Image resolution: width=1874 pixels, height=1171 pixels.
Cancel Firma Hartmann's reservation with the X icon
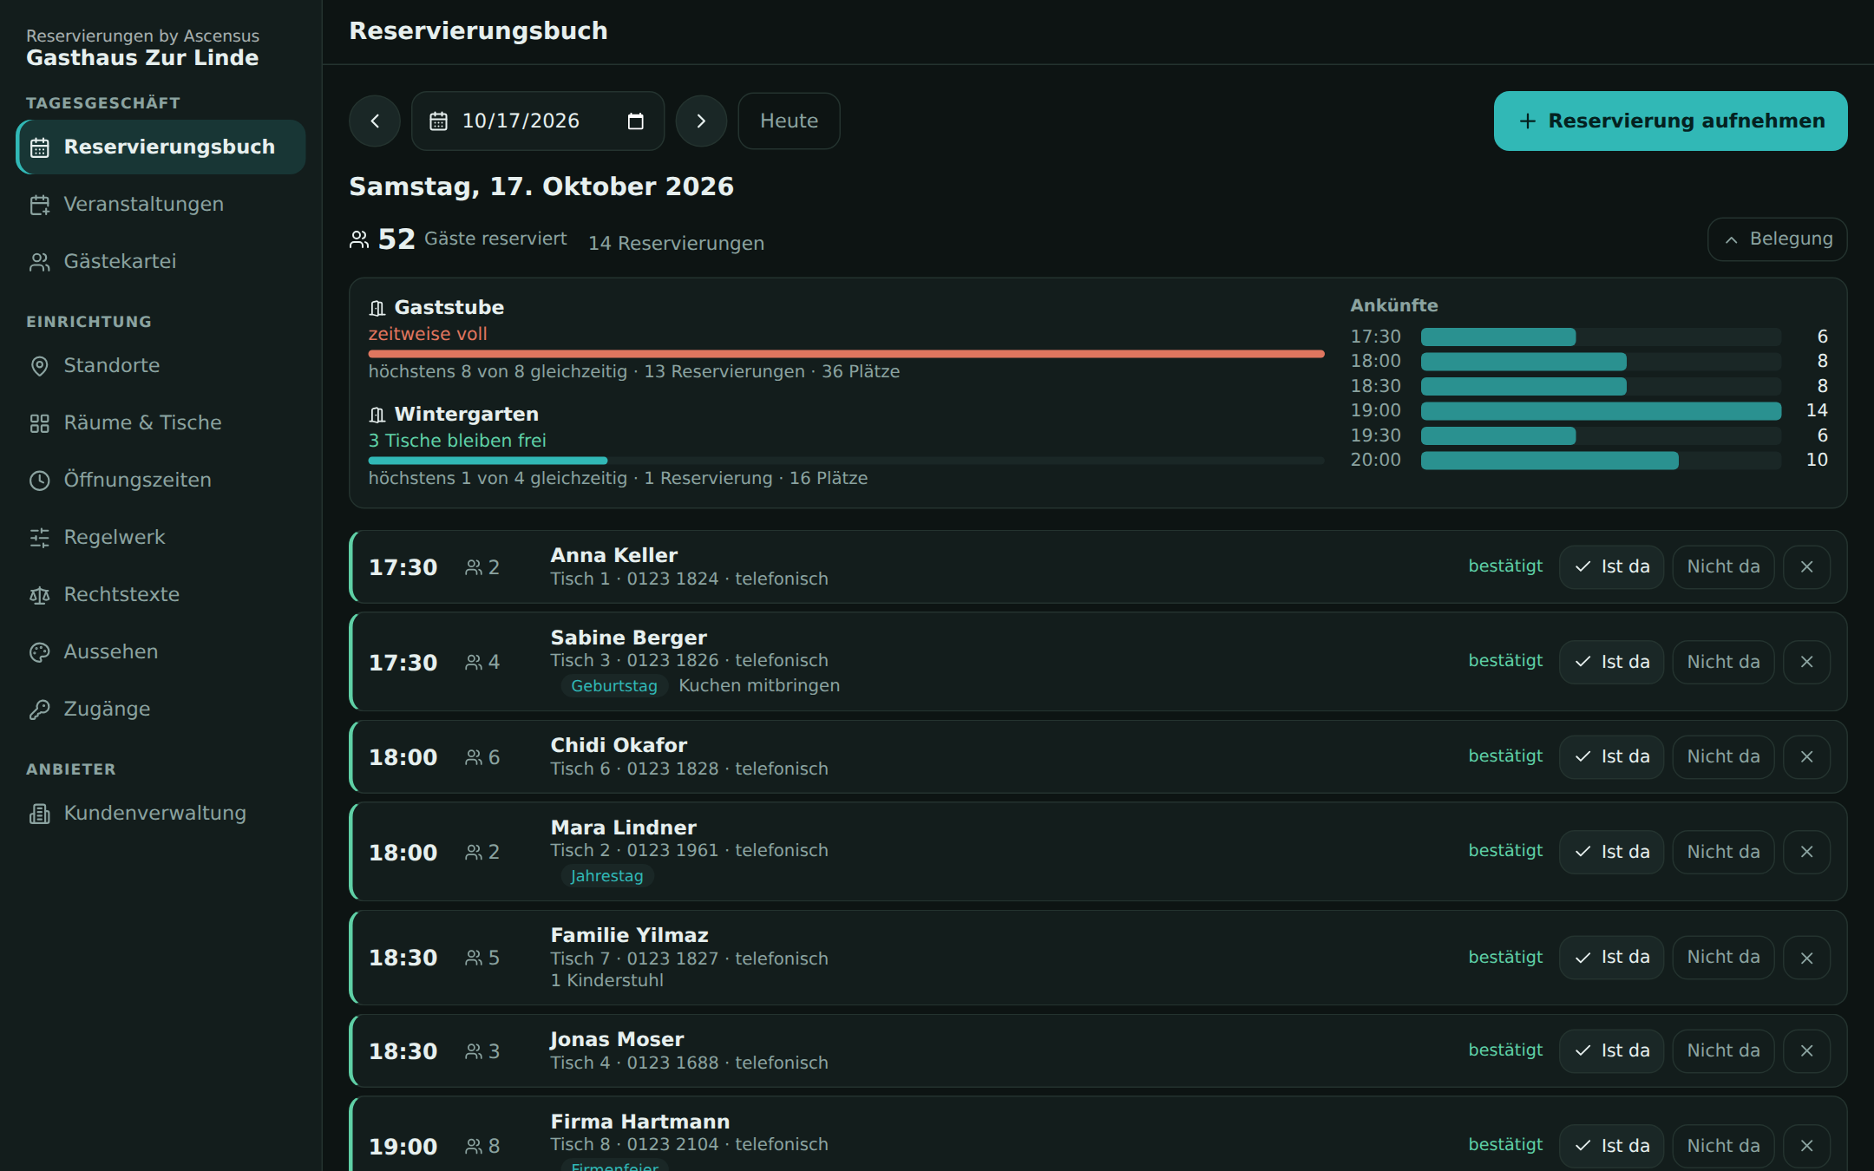pyautogui.click(x=1807, y=1146)
